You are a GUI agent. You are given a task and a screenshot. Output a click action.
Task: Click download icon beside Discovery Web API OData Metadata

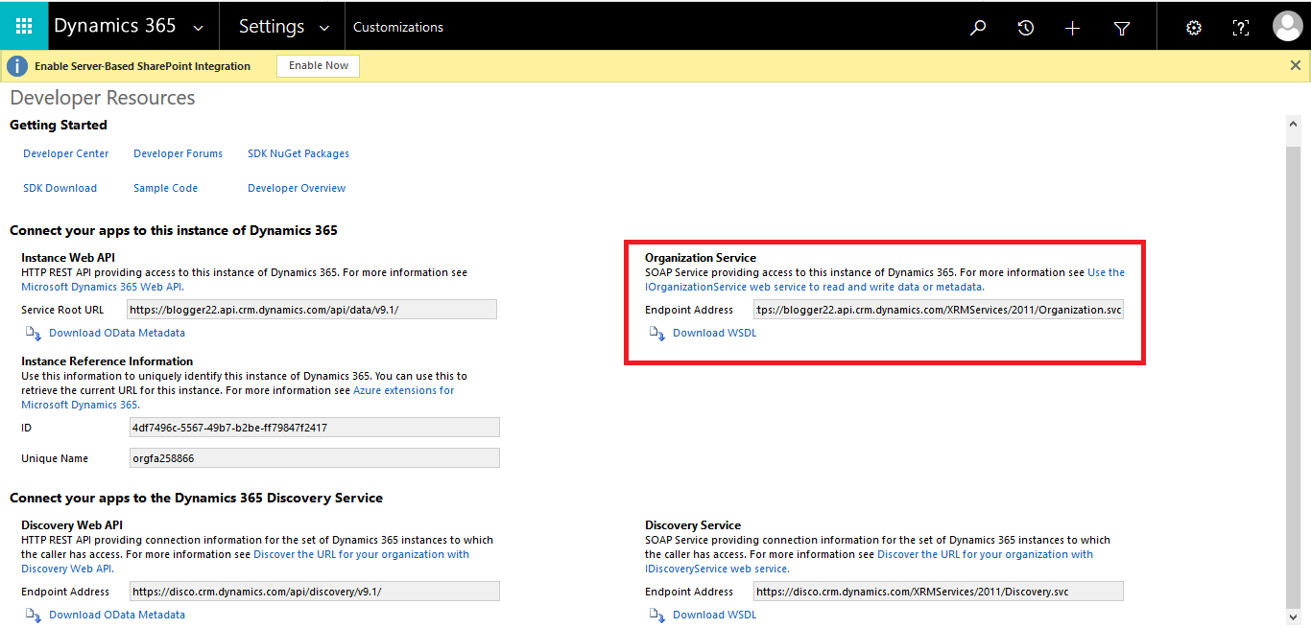tap(34, 616)
